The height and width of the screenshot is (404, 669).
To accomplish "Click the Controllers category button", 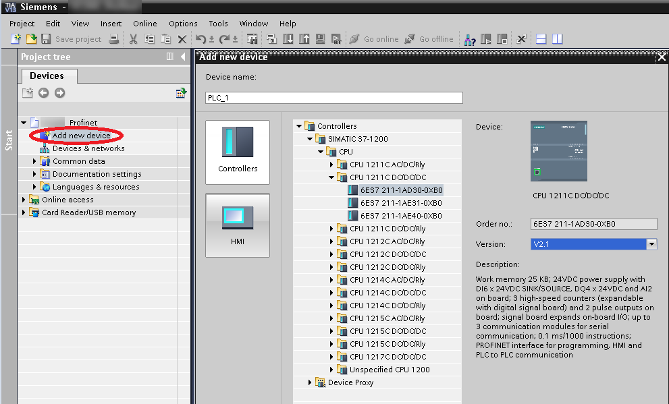I will tap(237, 152).
